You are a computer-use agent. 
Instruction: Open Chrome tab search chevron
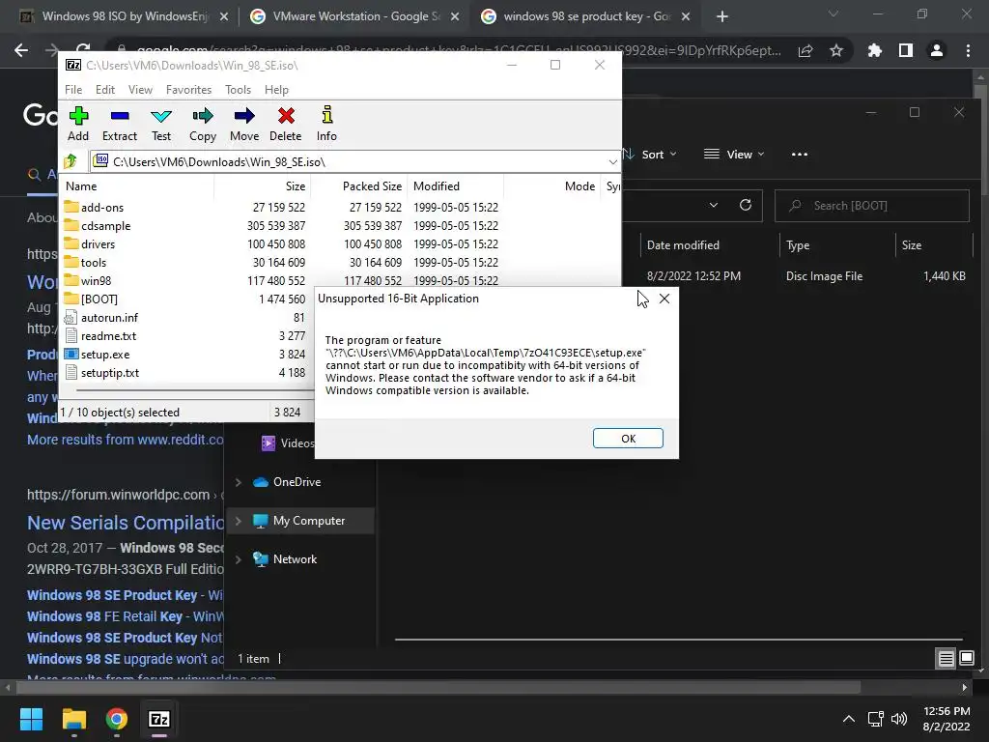834,14
